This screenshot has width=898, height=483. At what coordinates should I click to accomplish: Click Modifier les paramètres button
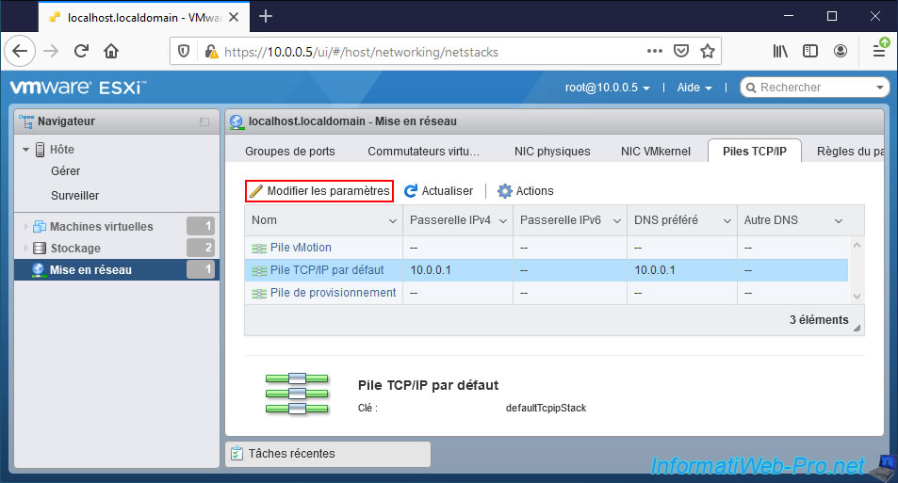click(x=319, y=191)
